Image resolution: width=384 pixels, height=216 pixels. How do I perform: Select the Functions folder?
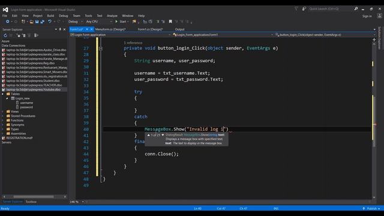(17, 121)
